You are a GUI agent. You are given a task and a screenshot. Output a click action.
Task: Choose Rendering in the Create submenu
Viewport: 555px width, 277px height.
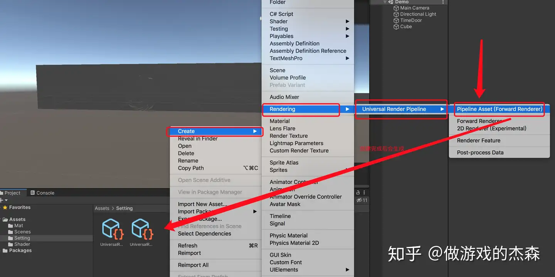(x=308, y=109)
